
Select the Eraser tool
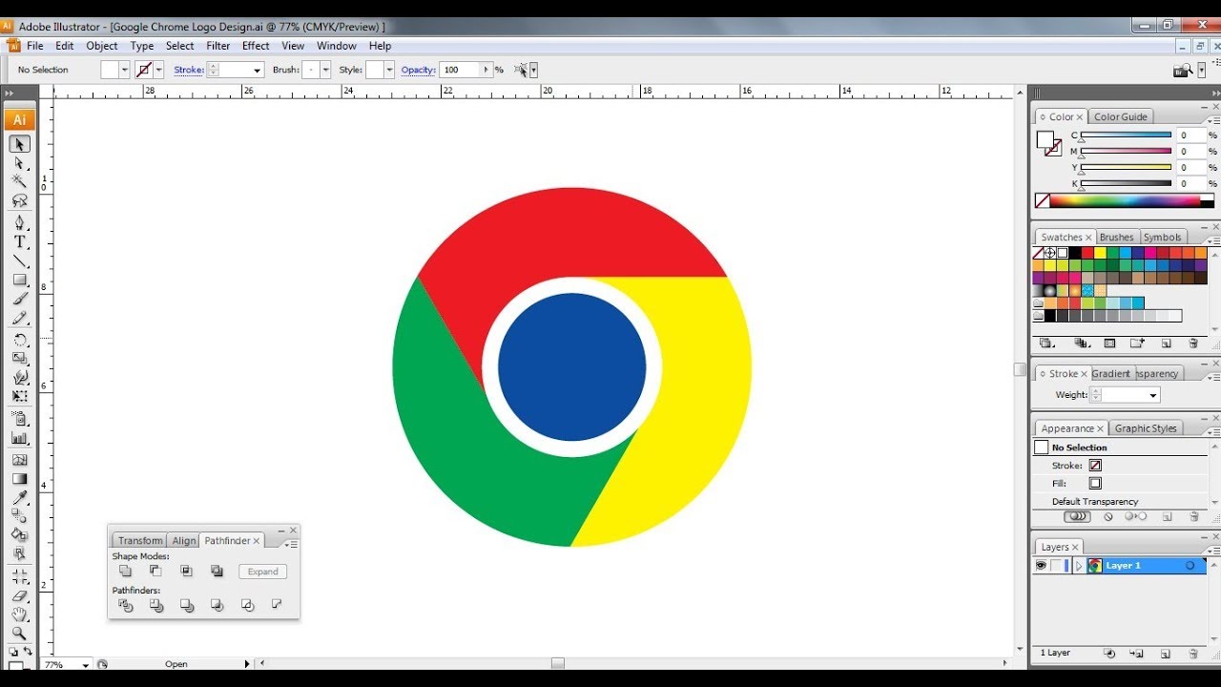click(19, 595)
